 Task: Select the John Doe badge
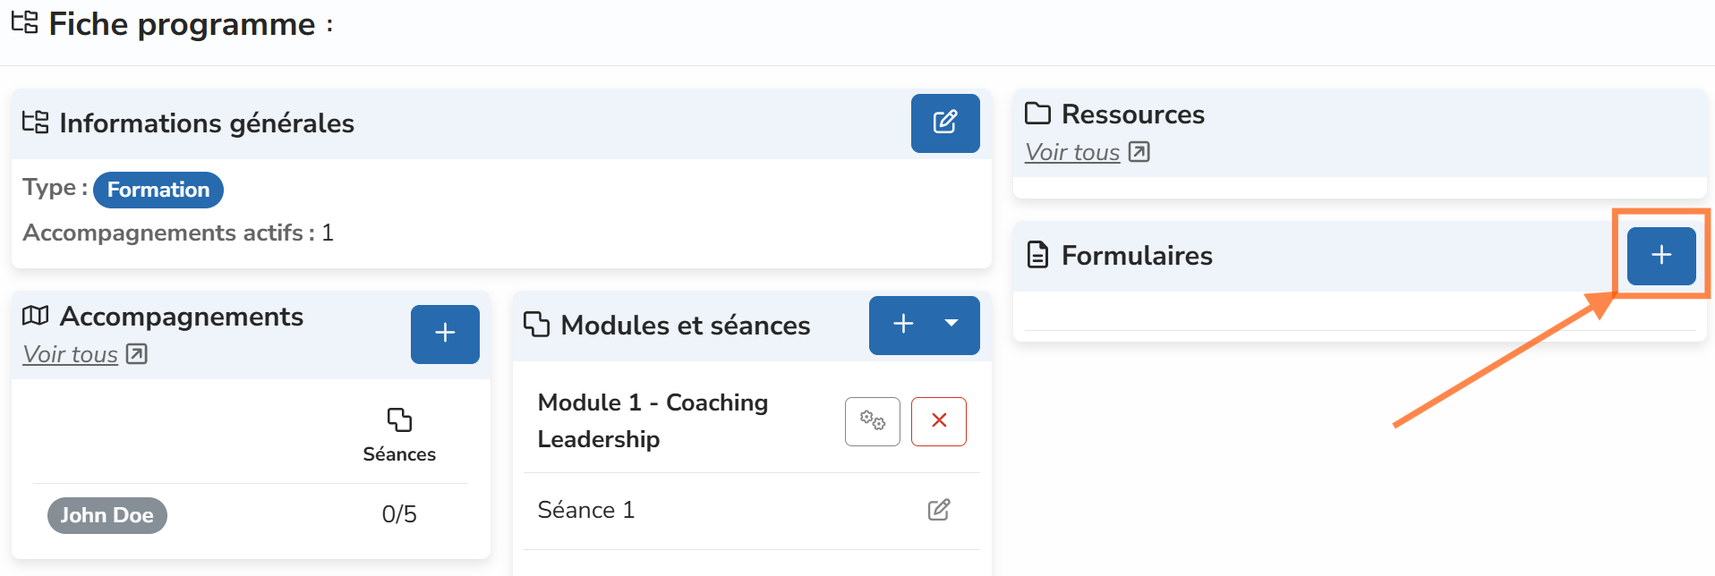(107, 515)
